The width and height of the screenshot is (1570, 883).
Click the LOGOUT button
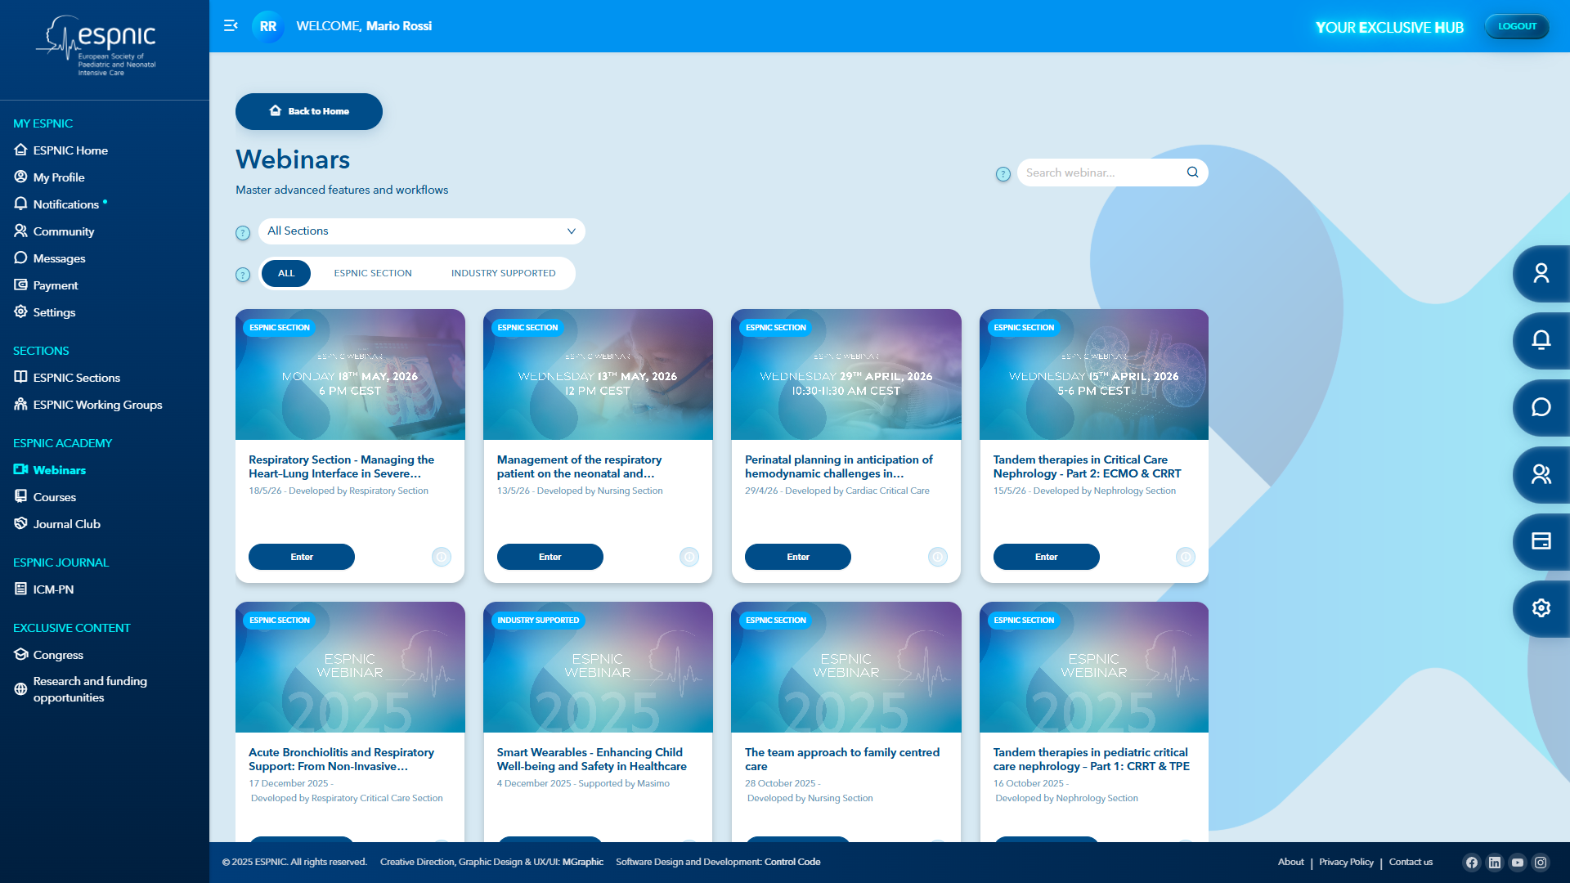tap(1517, 26)
